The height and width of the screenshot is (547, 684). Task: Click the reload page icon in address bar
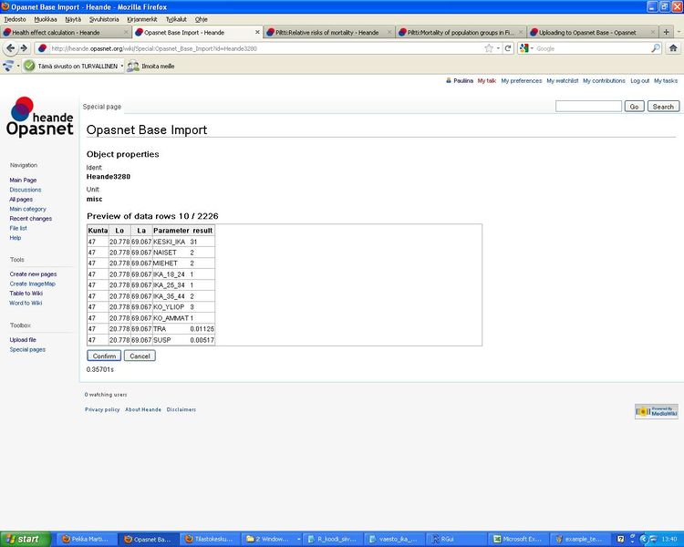point(508,48)
